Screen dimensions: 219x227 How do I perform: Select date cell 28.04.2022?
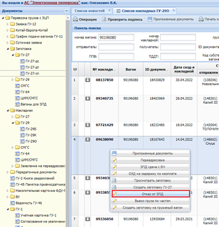coord(184,98)
